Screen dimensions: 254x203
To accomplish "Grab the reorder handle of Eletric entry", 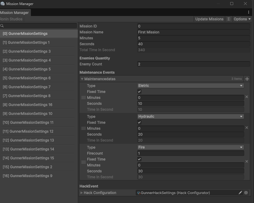I will (83, 97).
